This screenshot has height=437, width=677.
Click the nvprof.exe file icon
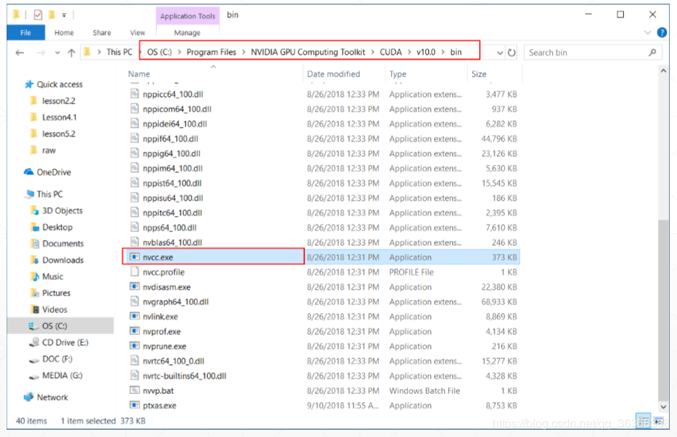[135, 331]
